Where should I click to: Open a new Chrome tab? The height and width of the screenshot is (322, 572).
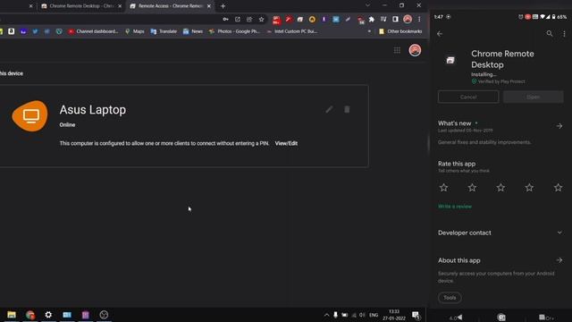pyautogui.click(x=223, y=6)
